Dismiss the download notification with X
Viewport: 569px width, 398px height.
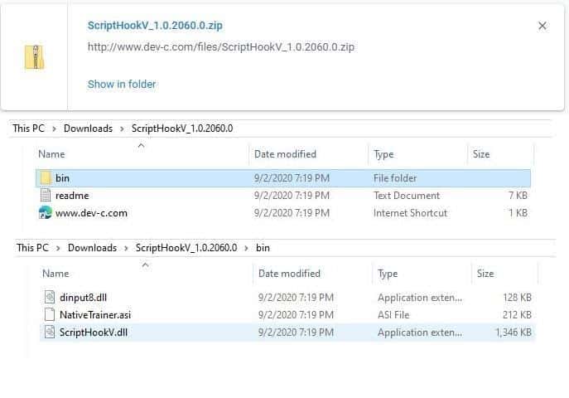point(542,26)
